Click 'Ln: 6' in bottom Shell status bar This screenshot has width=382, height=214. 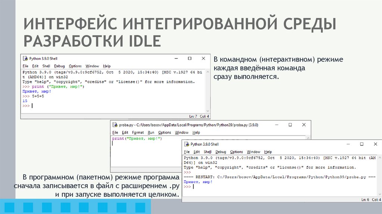365,199
